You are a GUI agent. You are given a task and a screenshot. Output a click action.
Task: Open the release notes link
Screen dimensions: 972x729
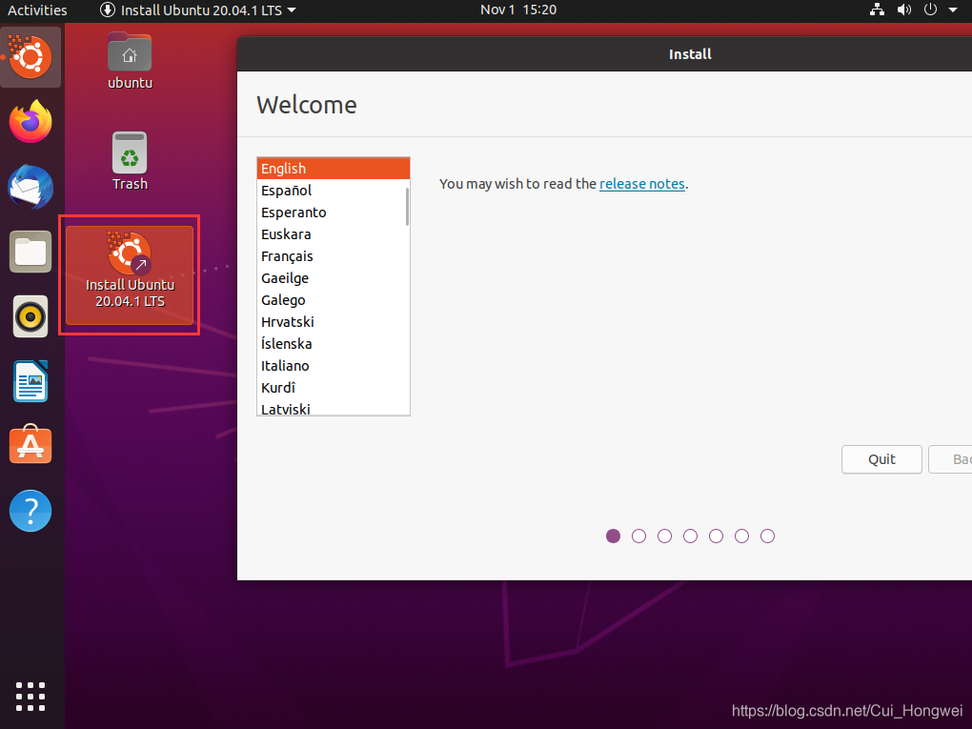pos(641,184)
